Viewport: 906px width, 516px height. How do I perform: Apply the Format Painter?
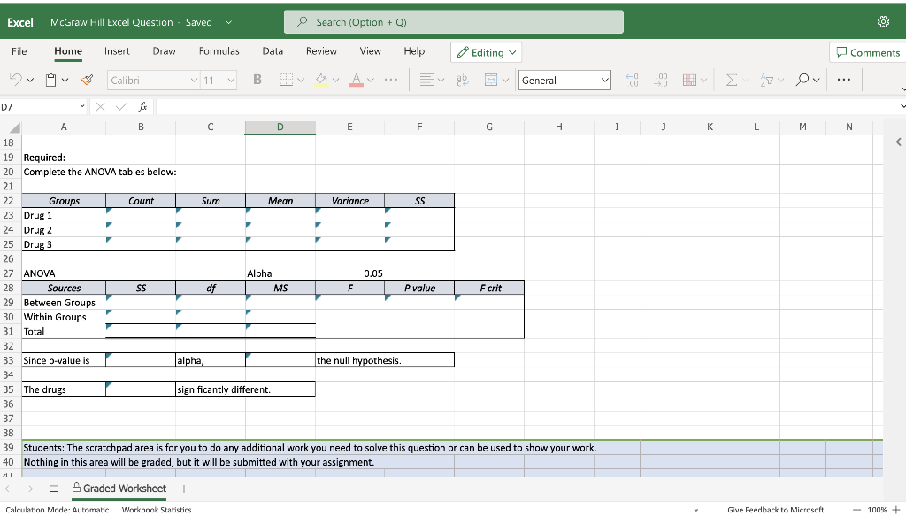pyautogui.click(x=85, y=80)
